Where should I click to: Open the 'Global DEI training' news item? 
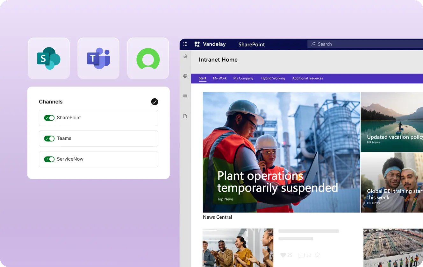click(392, 183)
